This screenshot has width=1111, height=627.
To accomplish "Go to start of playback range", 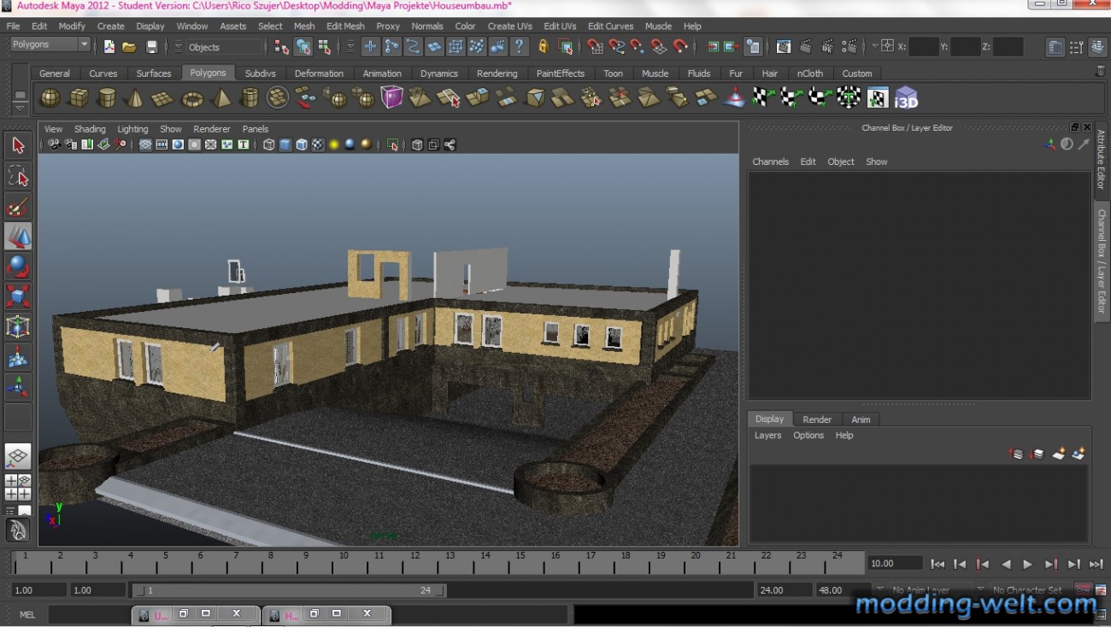I will point(938,564).
